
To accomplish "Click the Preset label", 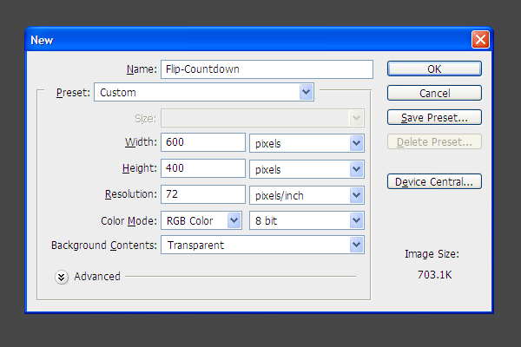I will (x=73, y=92).
